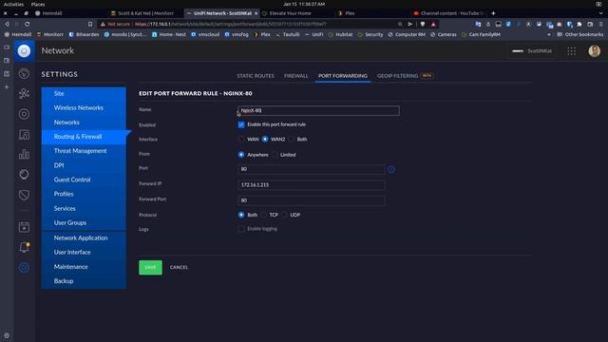Click the zoom magnifier icon in address bar
This screenshot has width=608, height=342.
pos(400,24)
